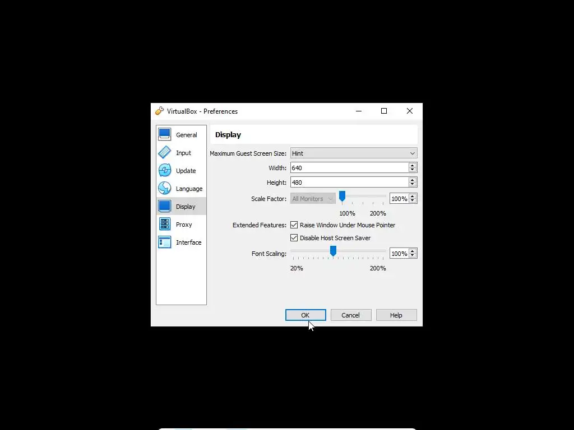Image resolution: width=574 pixels, height=430 pixels.
Task: Open the Proxy server icon
Action: click(164, 224)
